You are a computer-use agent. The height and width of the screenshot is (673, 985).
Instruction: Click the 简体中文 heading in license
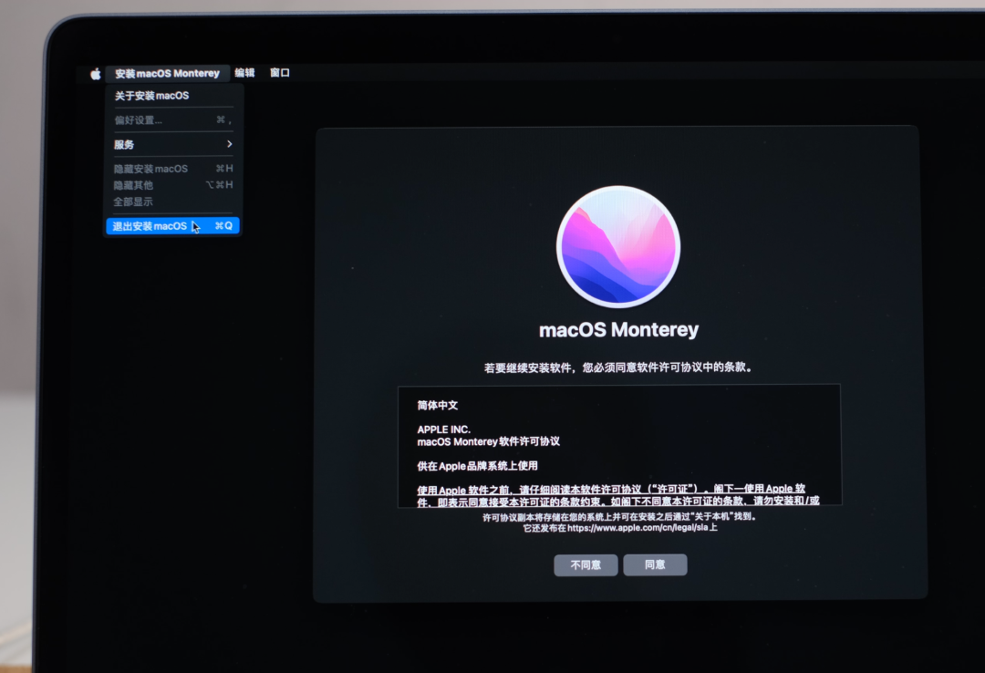click(437, 405)
